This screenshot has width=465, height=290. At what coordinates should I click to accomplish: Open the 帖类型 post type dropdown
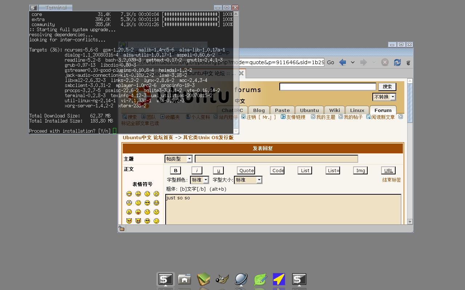[x=178, y=159]
